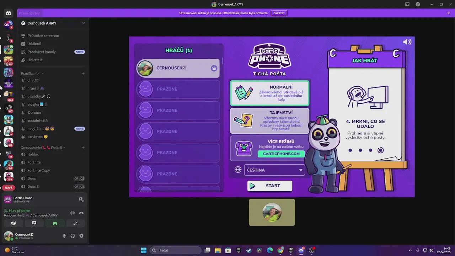Select the CERNOUSEK player entry
The width and height of the screenshot is (455, 256).
coord(178,68)
